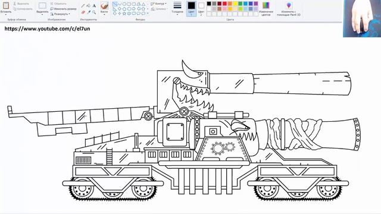This screenshot has height=214, width=381.
Task: Select the Fill with color bucket tool
Action: pyautogui.click(x=89, y=5)
